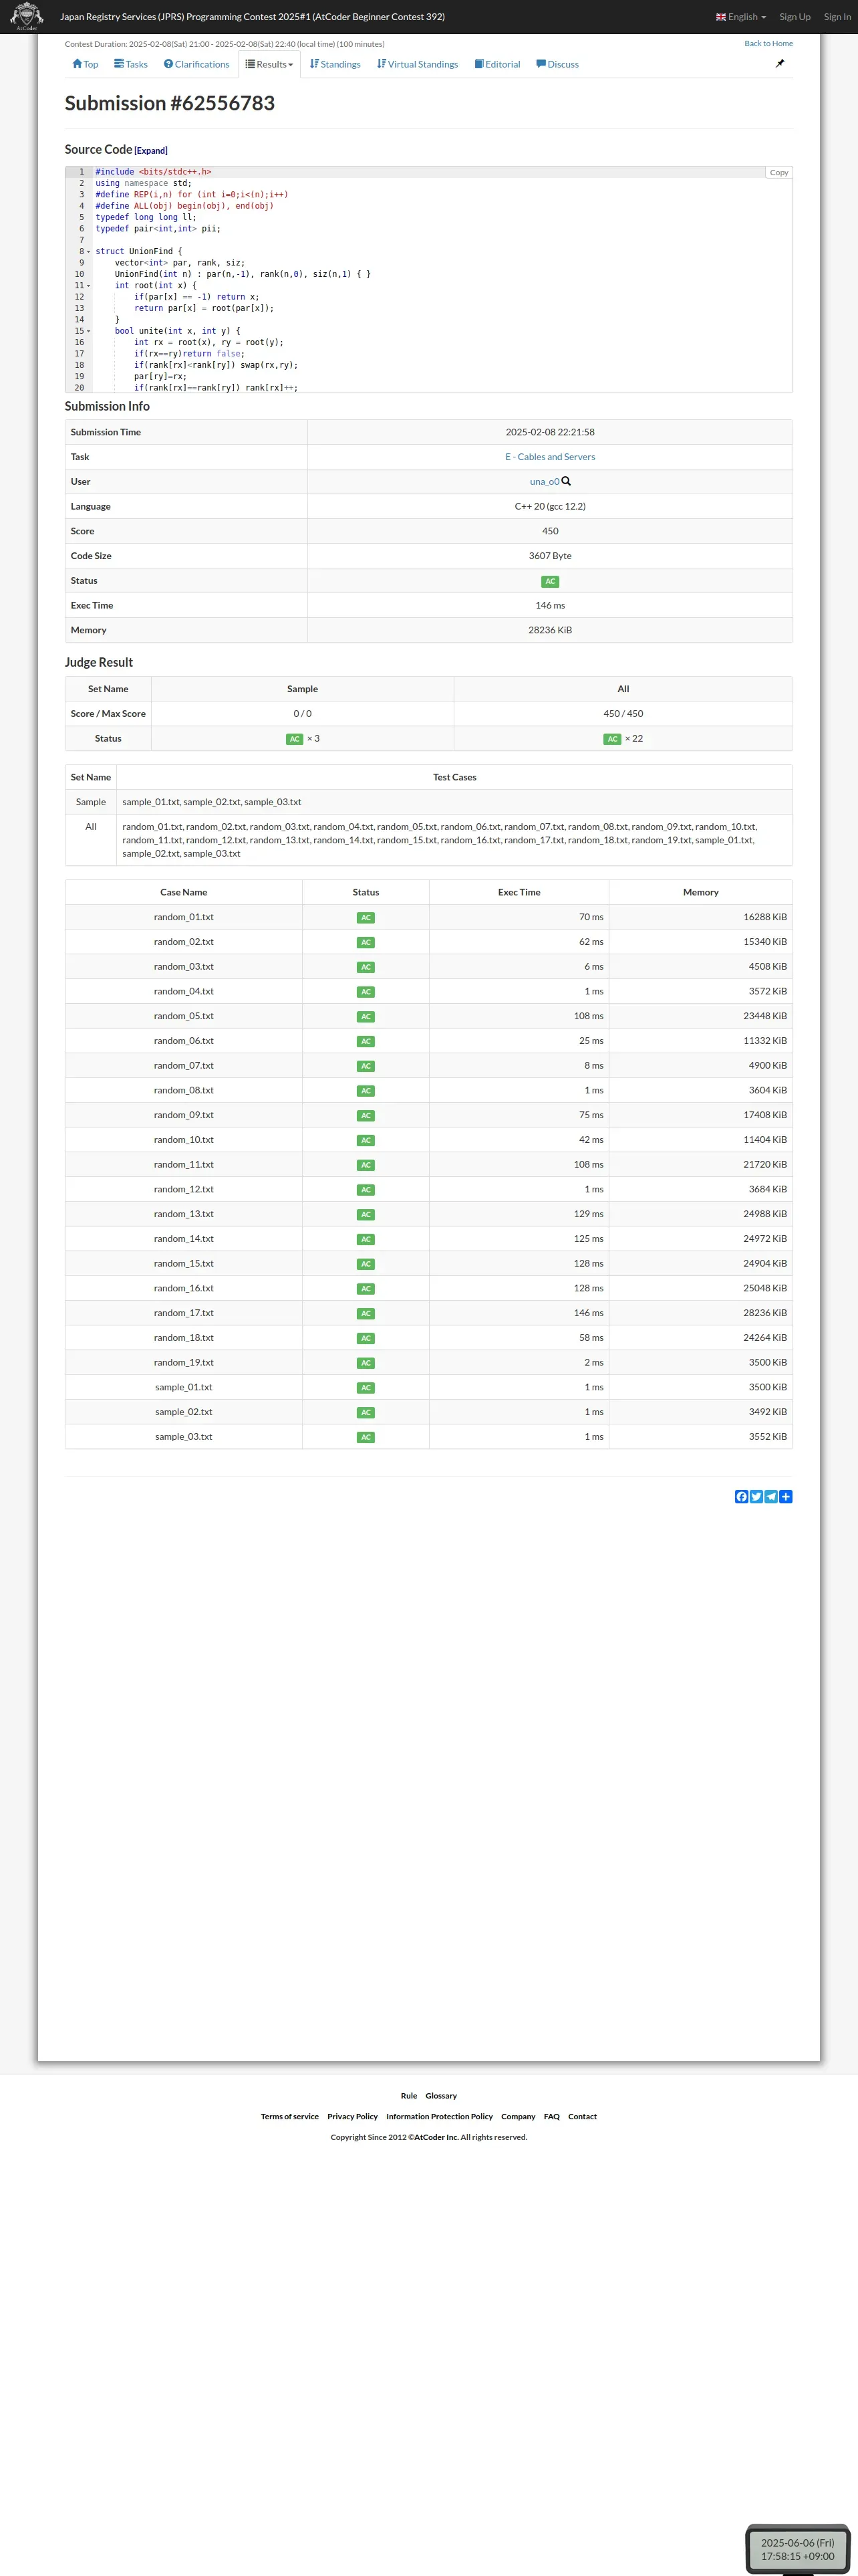The height and width of the screenshot is (2576, 858).
Task: Collapse the unite function fold arrow
Action: click(89, 331)
